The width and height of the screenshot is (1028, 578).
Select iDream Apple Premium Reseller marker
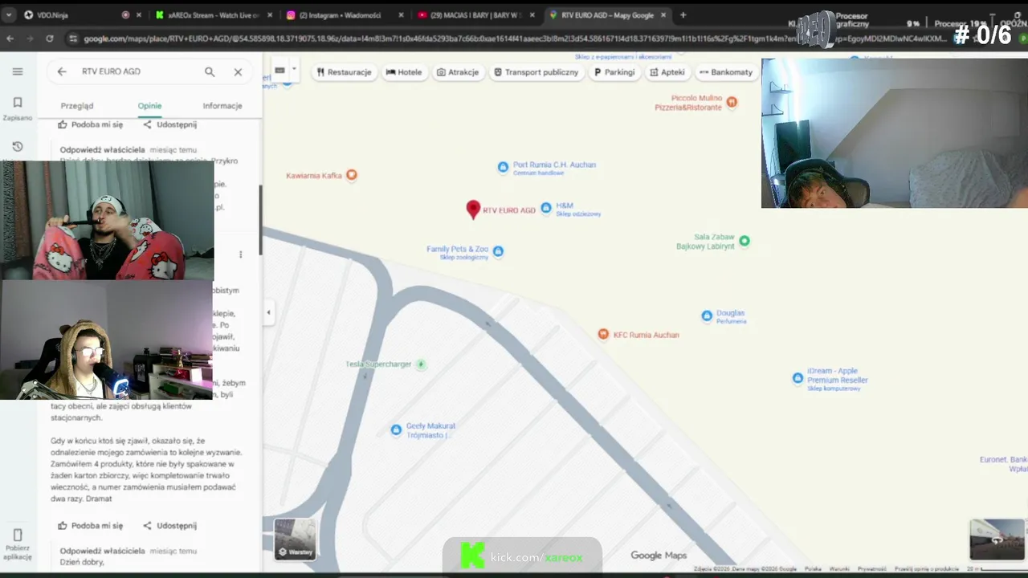point(798,378)
